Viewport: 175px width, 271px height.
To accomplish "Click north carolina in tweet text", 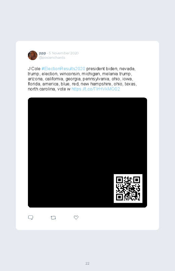I will [x=41, y=89].
